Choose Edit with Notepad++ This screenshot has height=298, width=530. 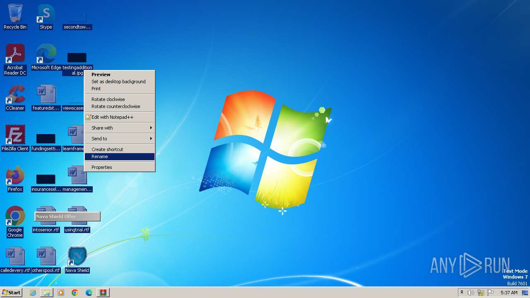(x=120, y=117)
